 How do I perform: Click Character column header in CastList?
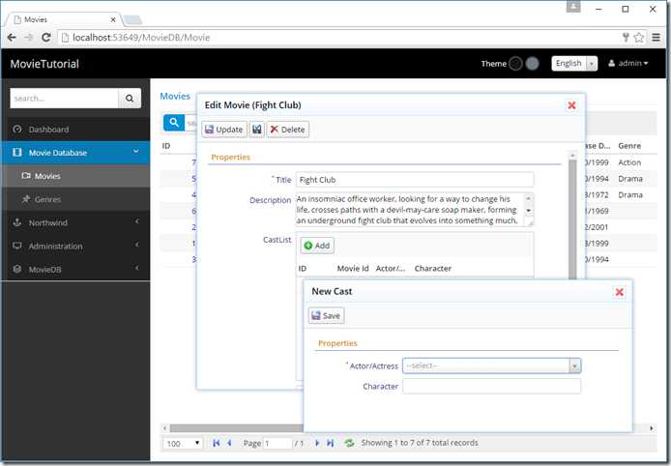(x=432, y=269)
